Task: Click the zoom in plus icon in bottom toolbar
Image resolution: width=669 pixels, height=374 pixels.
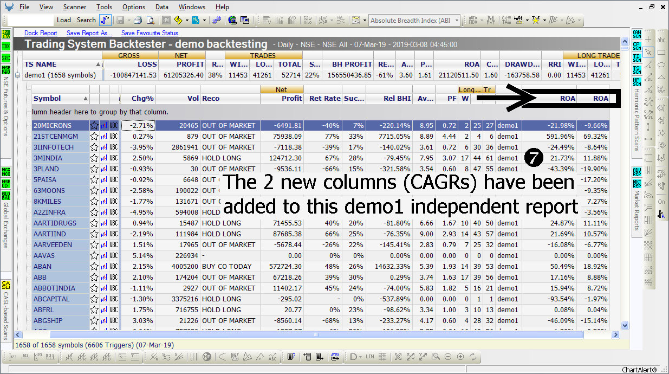Action: pos(460,357)
